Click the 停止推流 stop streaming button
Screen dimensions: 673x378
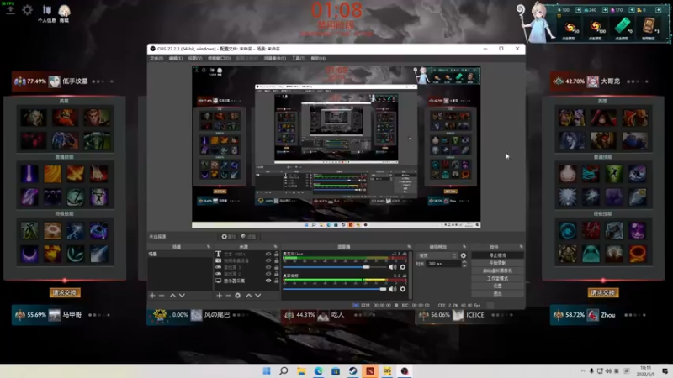click(x=497, y=255)
